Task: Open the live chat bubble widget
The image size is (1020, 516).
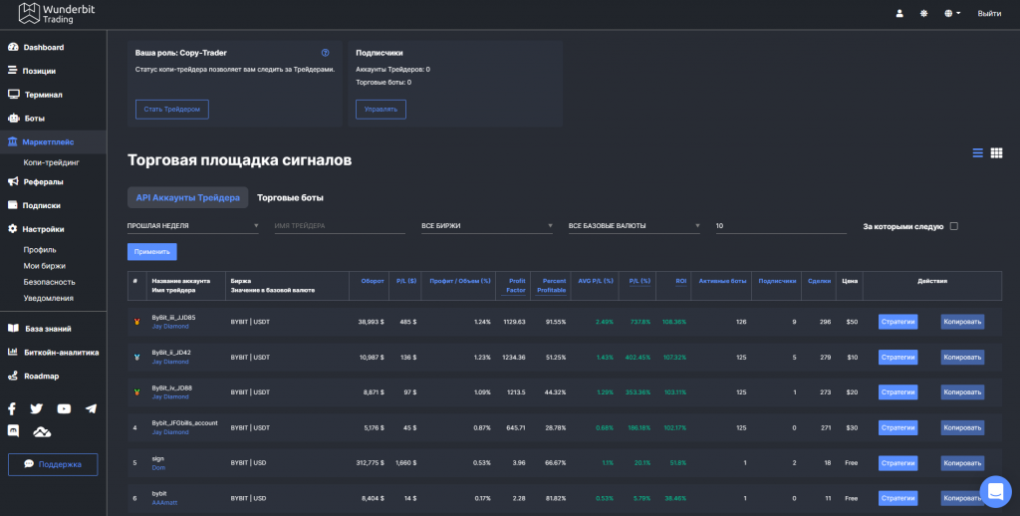Action: click(995, 491)
